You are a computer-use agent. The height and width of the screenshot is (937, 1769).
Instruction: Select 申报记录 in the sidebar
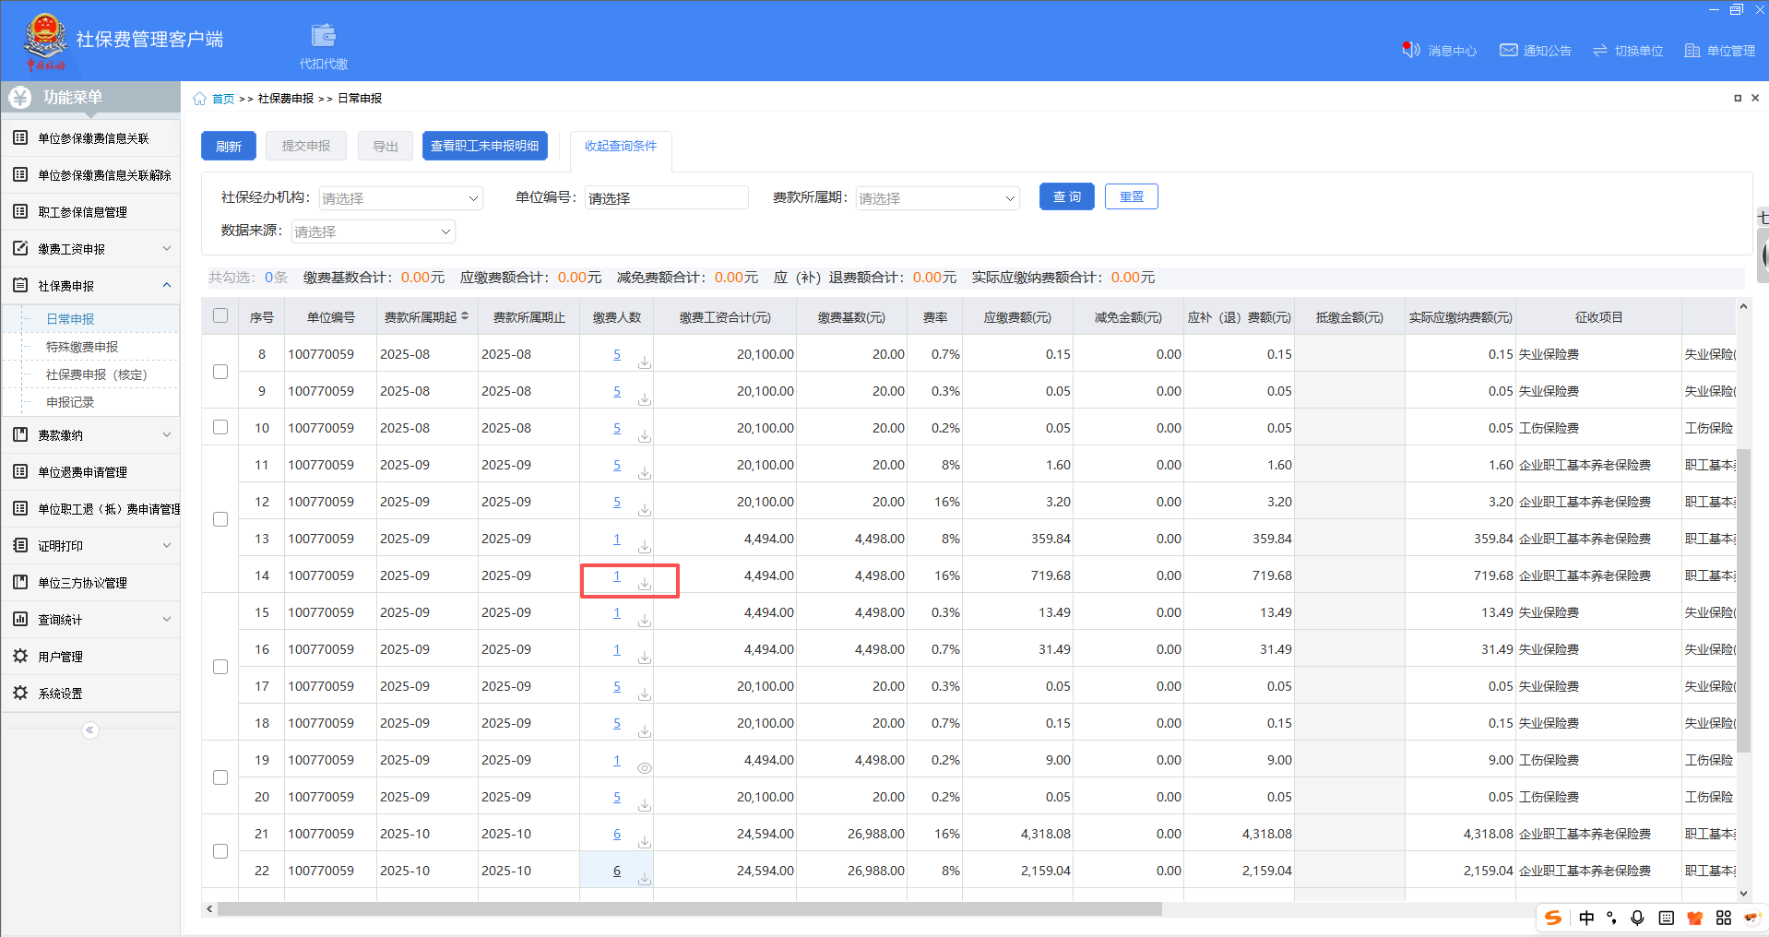point(70,402)
